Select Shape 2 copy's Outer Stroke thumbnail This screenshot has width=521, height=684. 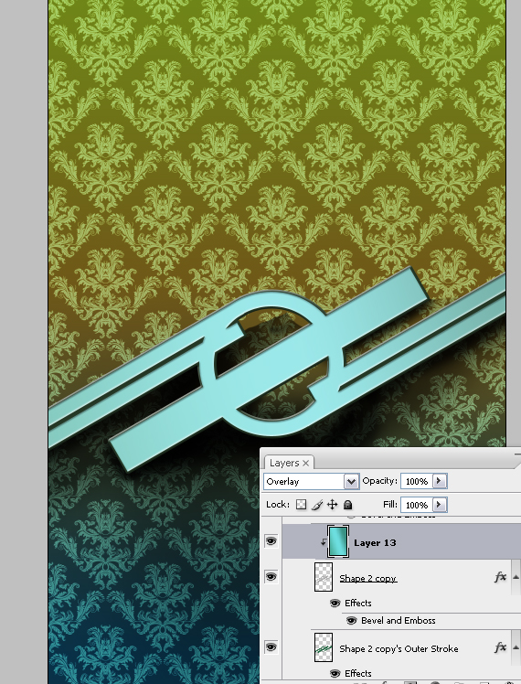coord(324,647)
